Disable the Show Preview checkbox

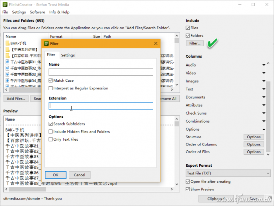point(188,189)
